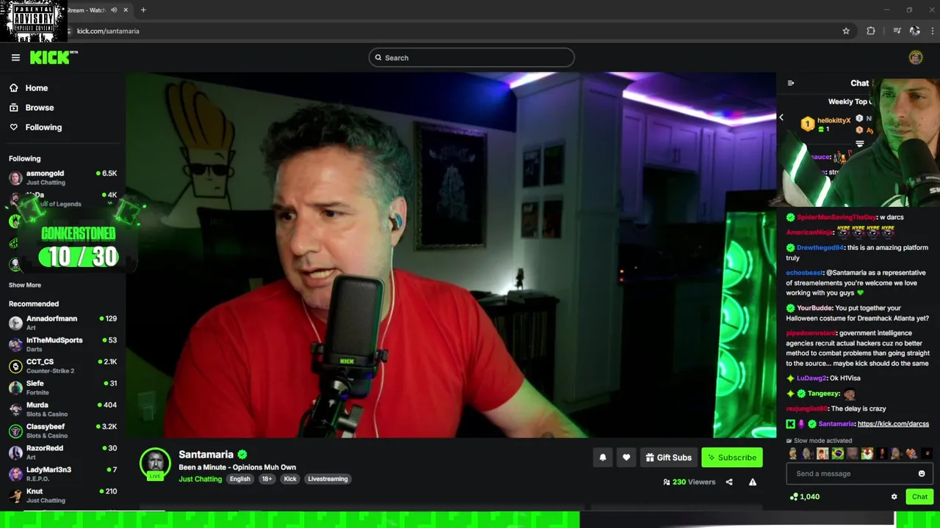Click the Kick logo
The height and width of the screenshot is (528, 940).
click(x=54, y=57)
